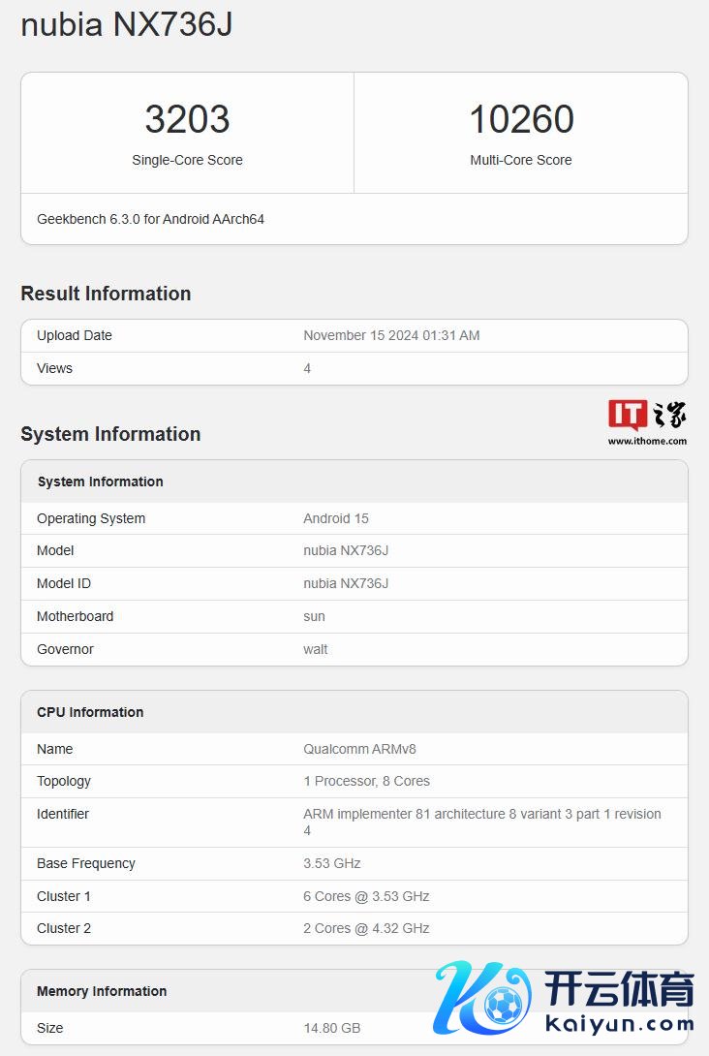Click the CPU Information table header
This screenshot has width=709, height=1056.
tap(90, 712)
